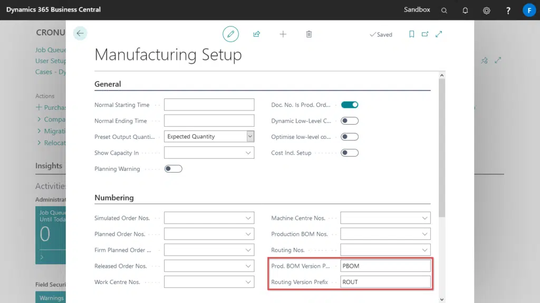Enable Dynamic Low-Level Code toggle

(x=350, y=121)
